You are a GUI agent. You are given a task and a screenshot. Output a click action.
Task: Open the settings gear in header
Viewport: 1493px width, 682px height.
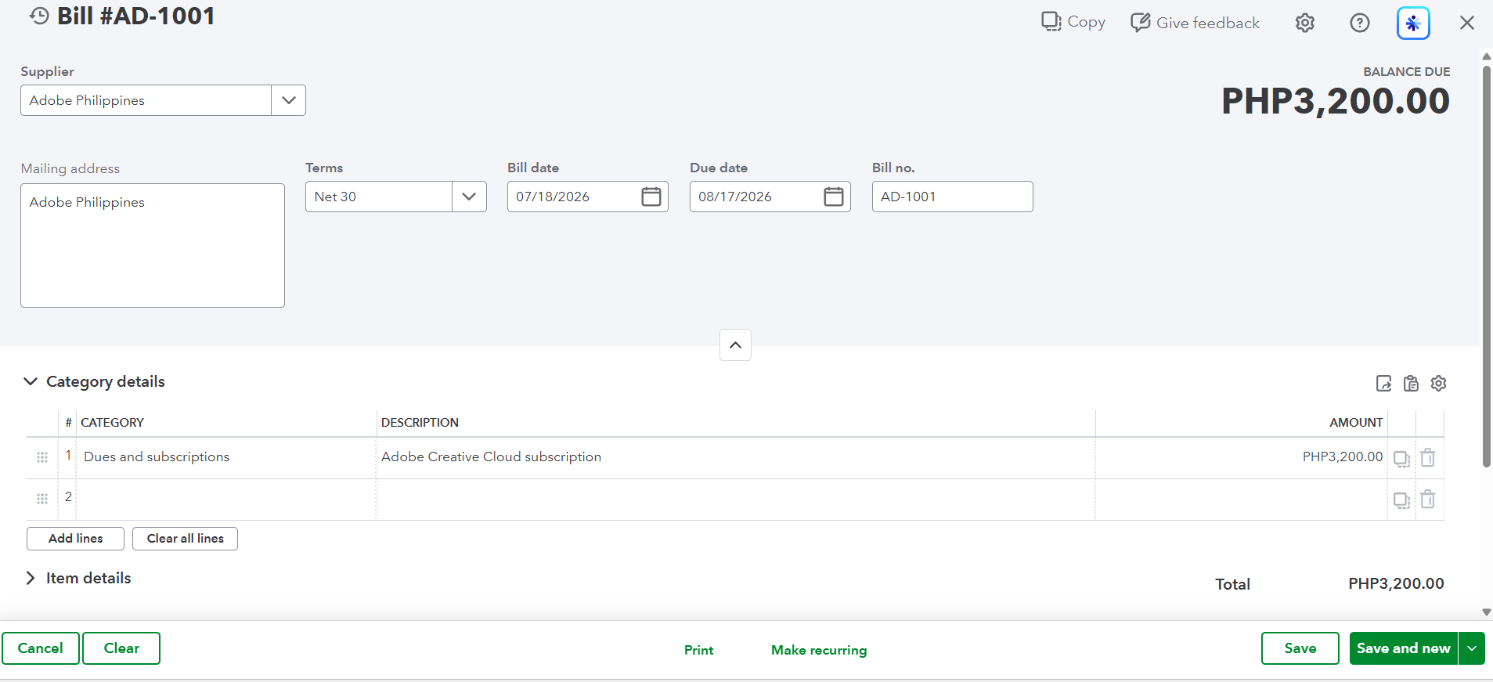click(1304, 23)
